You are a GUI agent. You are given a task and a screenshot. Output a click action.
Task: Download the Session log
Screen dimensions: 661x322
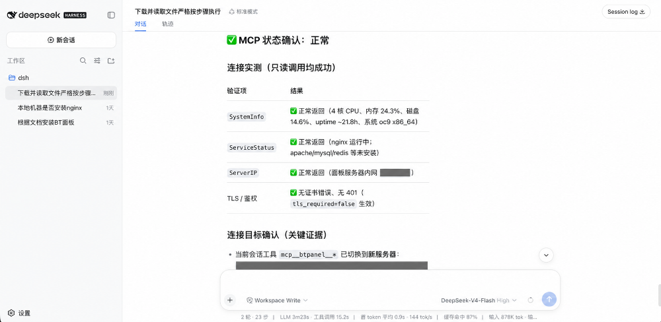626,12
